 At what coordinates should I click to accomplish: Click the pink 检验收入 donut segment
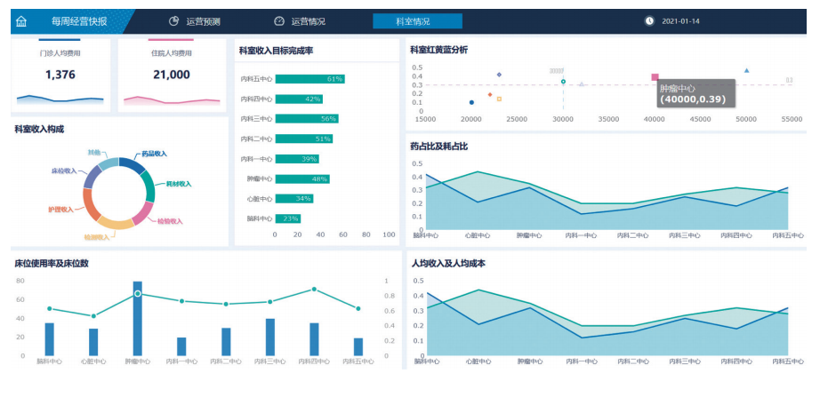click(141, 211)
